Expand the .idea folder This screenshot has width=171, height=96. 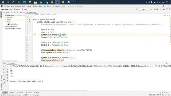tap(6, 17)
